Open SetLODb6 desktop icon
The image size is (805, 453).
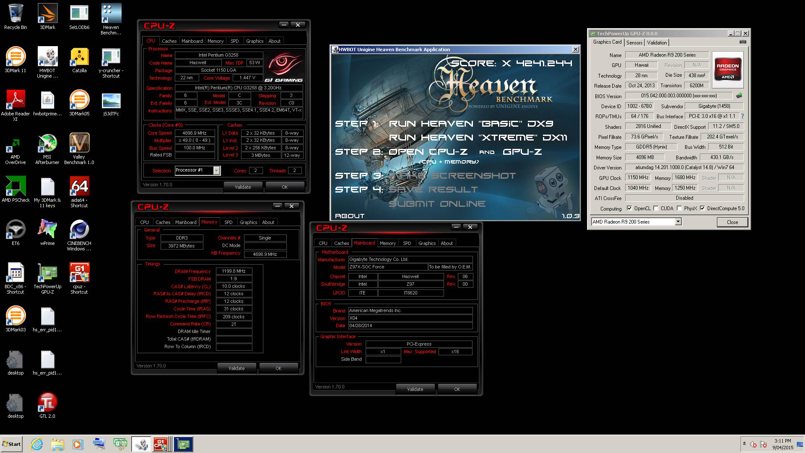[x=79, y=17]
